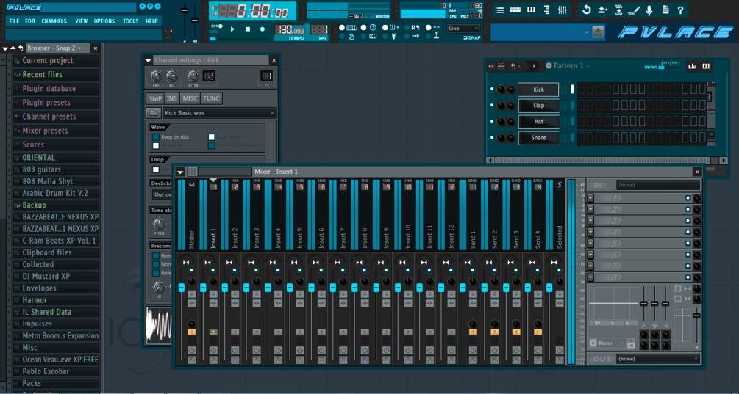Open the Mixer window menu arrow
This screenshot has height=394, width=739.
tap(180, 172)
